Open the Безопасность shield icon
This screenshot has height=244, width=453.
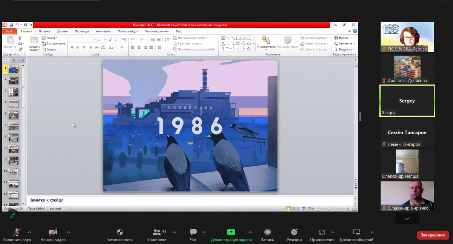120,232
